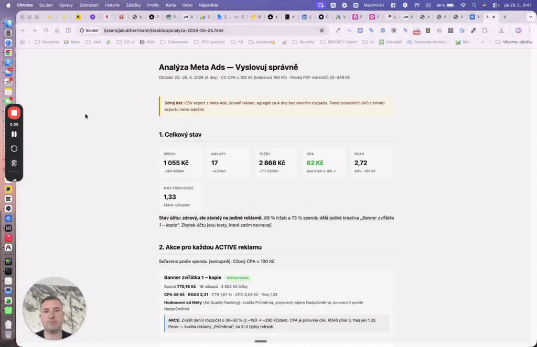Open Control Center in the menu bar

coord(495,5)
